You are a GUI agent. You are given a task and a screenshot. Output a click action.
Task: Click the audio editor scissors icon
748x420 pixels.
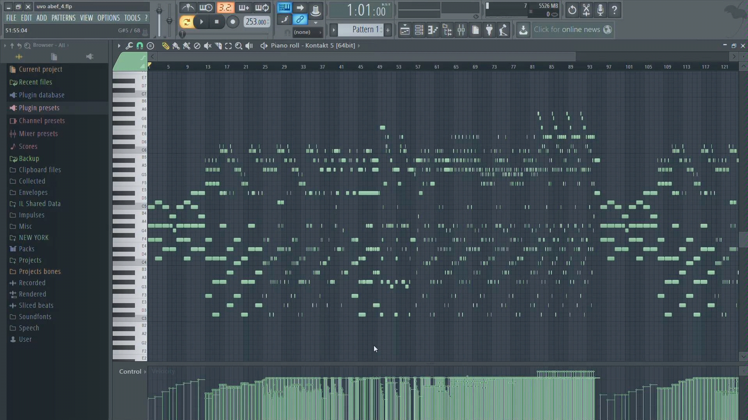point(586,10)
